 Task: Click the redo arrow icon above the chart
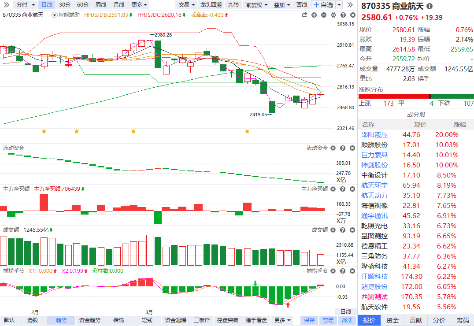(304, 15)
